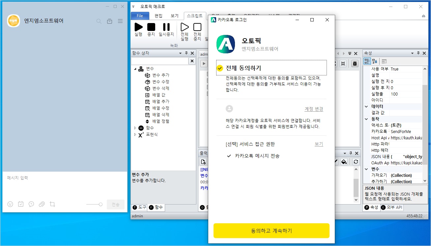
Task: Select 변수 추가 in the function tree
Action: pos(161,75)
